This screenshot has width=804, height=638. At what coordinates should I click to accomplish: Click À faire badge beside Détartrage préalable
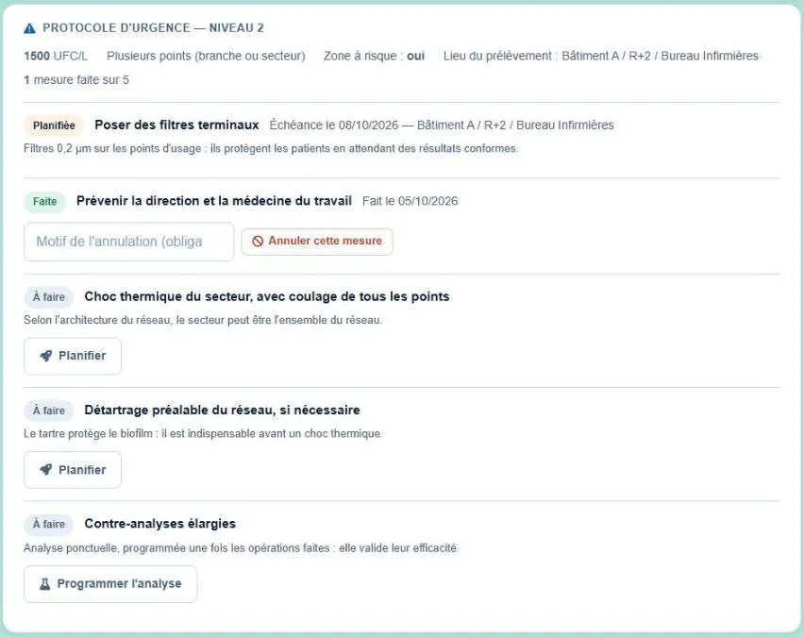tap(49, 411)
